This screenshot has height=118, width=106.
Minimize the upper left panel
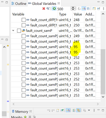pos(2,2)
